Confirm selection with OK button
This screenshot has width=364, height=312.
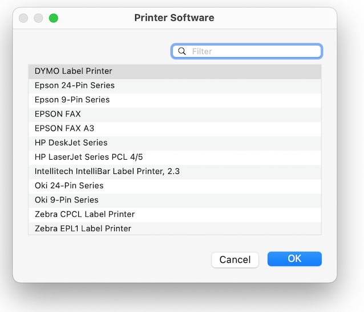tap(294, 259)
